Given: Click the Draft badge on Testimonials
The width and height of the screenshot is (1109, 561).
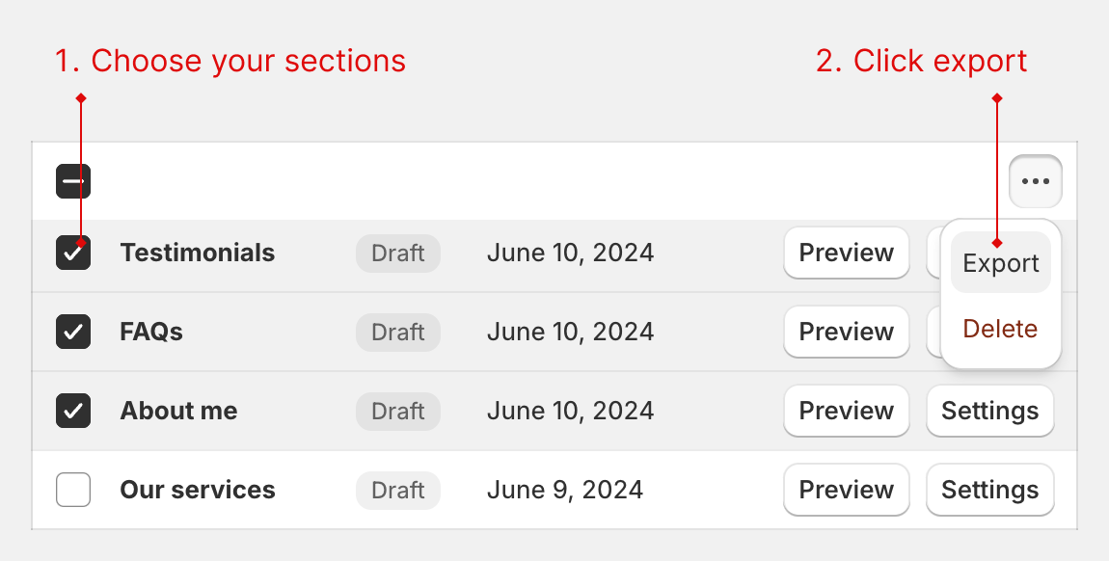Looking at the screenshot, I should click(397, 253).
